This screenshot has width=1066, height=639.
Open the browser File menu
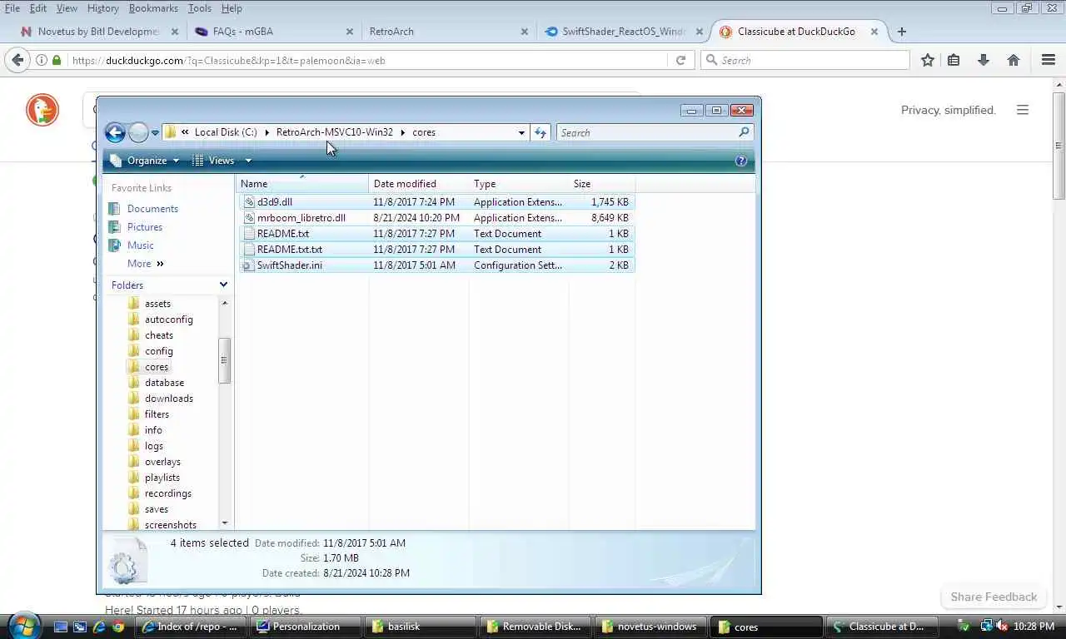pyautogui.click(x=12, y=8)
